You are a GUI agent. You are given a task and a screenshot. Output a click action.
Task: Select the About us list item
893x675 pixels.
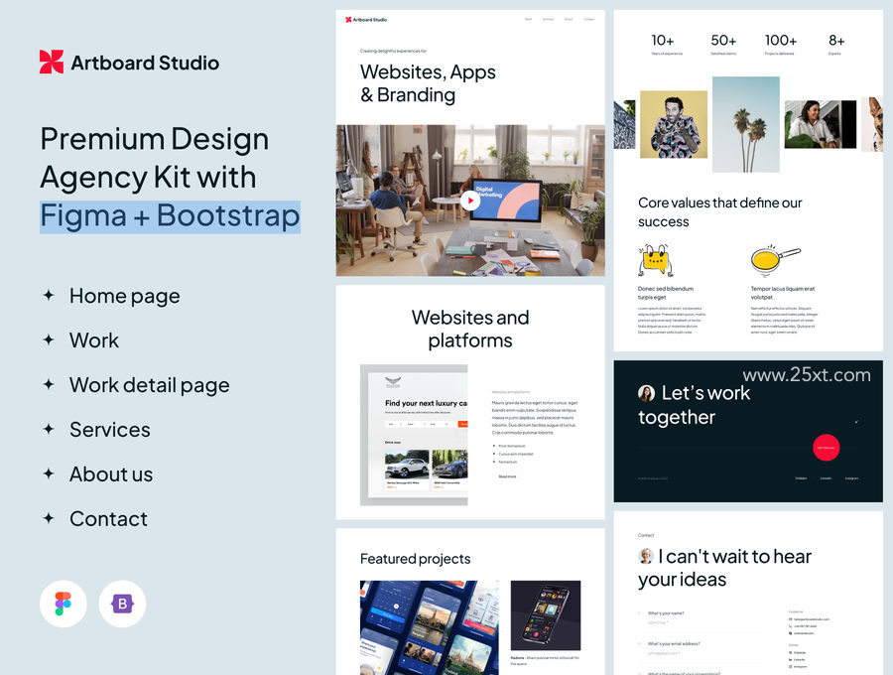point(111,474)
